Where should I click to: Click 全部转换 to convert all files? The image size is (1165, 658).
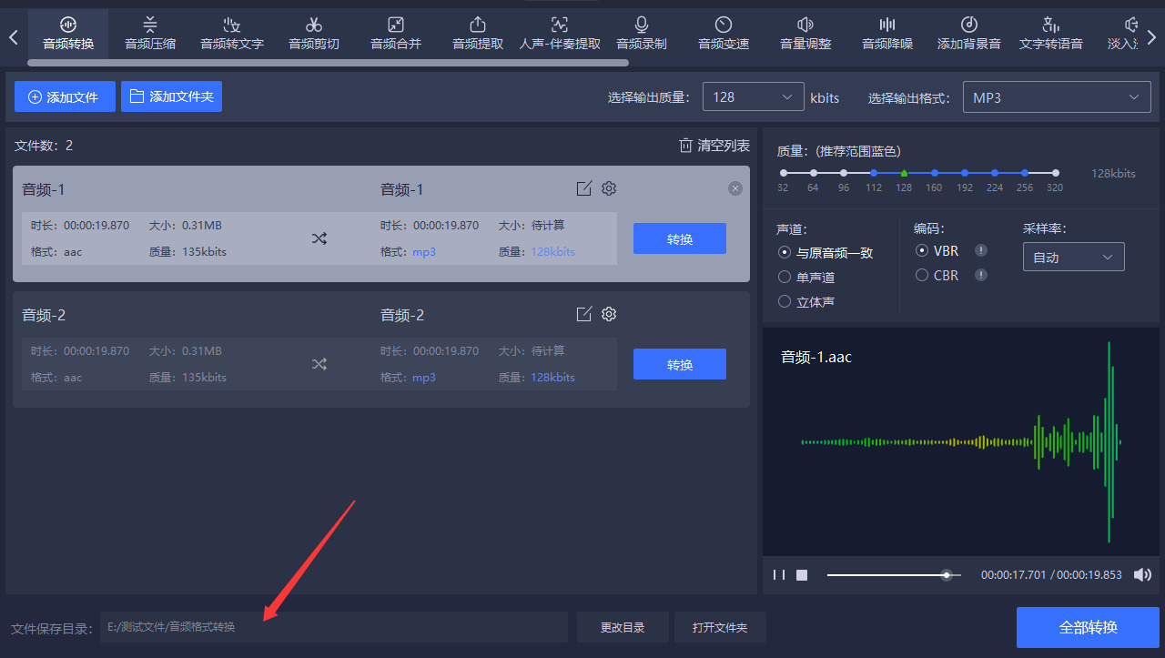coord(1088,627)
